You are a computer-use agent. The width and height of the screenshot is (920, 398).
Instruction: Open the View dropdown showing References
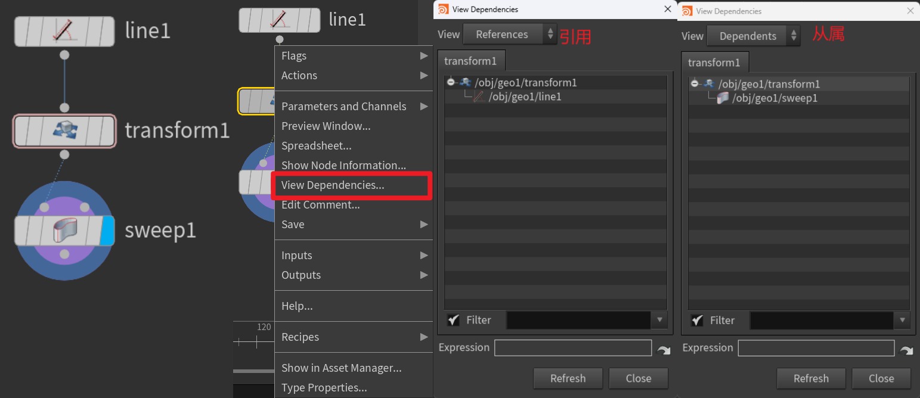509,35
